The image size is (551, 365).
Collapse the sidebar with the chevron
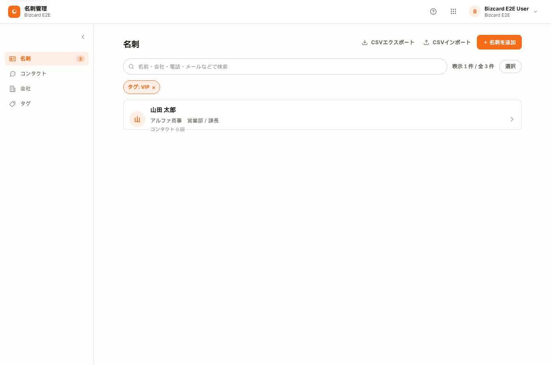click(x=83, y=37)
